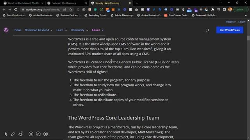The image size is (250, 140).
Task: Click the address bar URL field
Action: click(43, 9)
